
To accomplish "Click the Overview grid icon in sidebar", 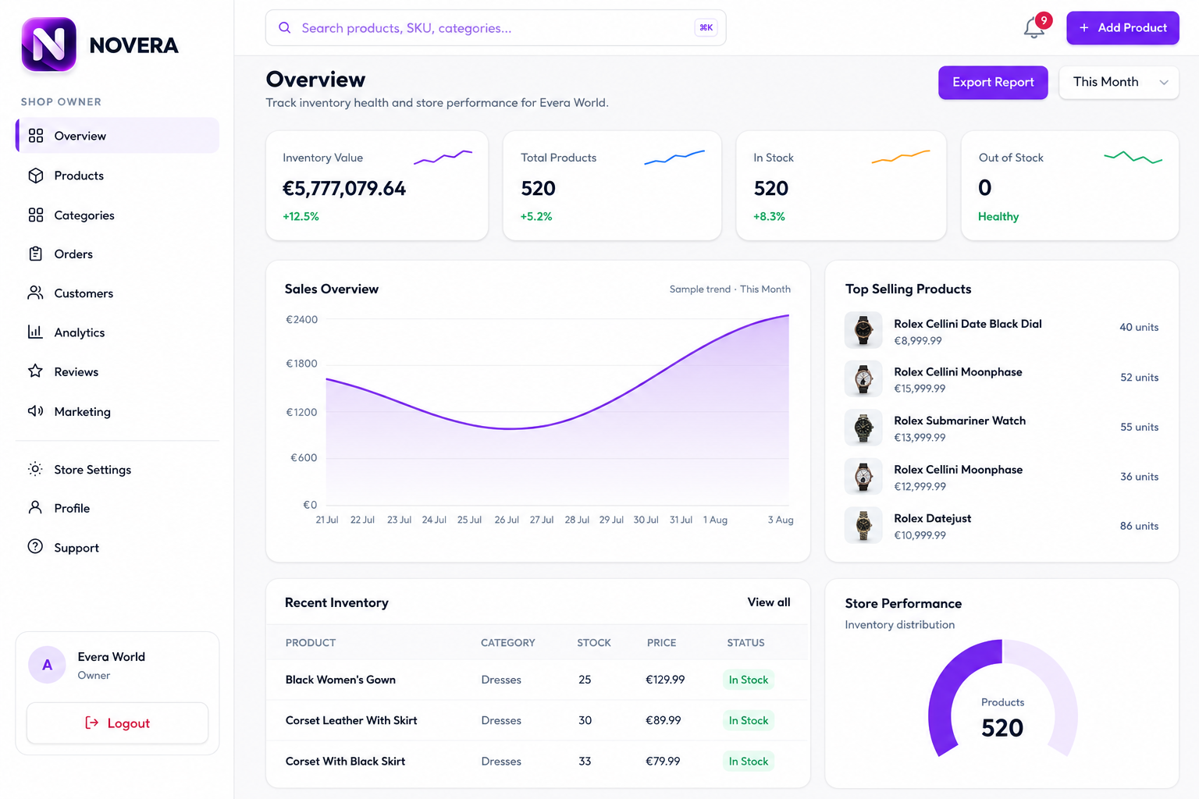I will (36, 136).
